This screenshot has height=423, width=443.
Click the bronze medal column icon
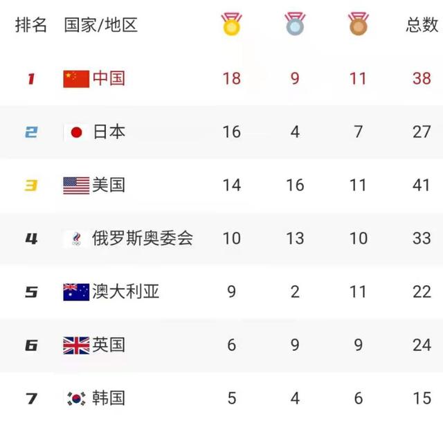[x=359, y=24]
